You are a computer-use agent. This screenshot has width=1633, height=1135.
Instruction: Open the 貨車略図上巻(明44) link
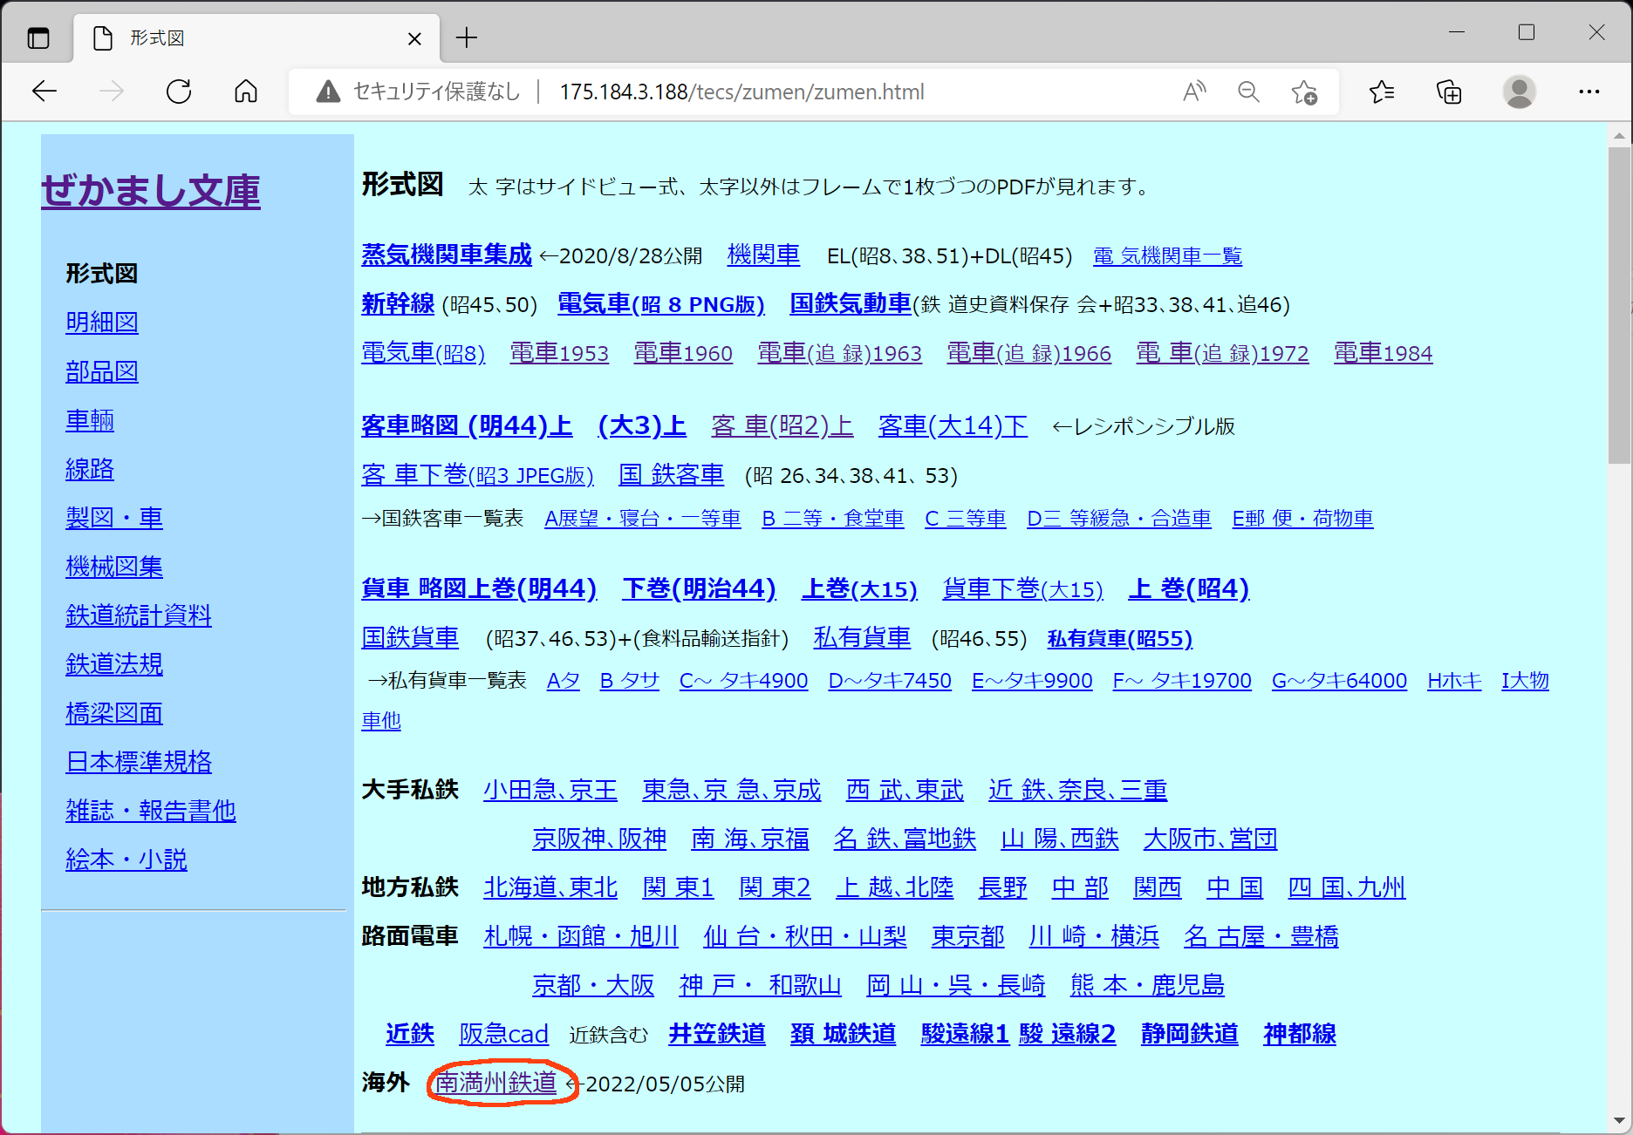pos(479,588)
